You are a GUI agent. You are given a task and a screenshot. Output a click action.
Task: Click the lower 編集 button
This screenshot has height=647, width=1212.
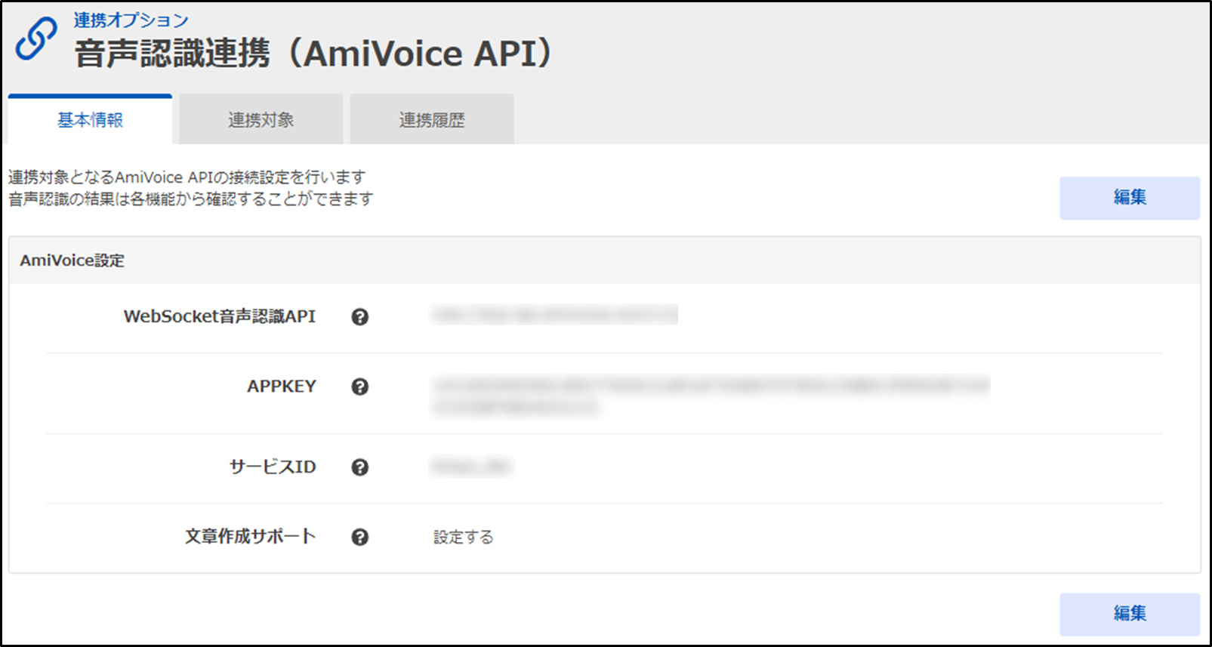[1130, 614]
